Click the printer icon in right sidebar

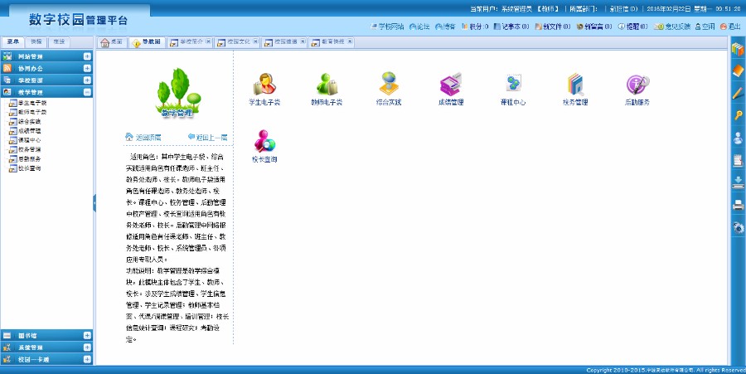[x=738, y=205]
